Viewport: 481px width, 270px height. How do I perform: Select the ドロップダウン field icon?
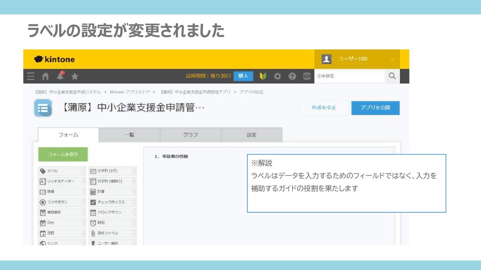pos(93,212)
